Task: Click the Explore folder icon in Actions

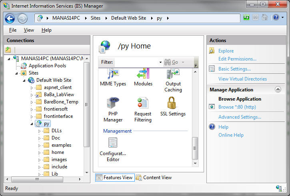Action: point(212,51)
